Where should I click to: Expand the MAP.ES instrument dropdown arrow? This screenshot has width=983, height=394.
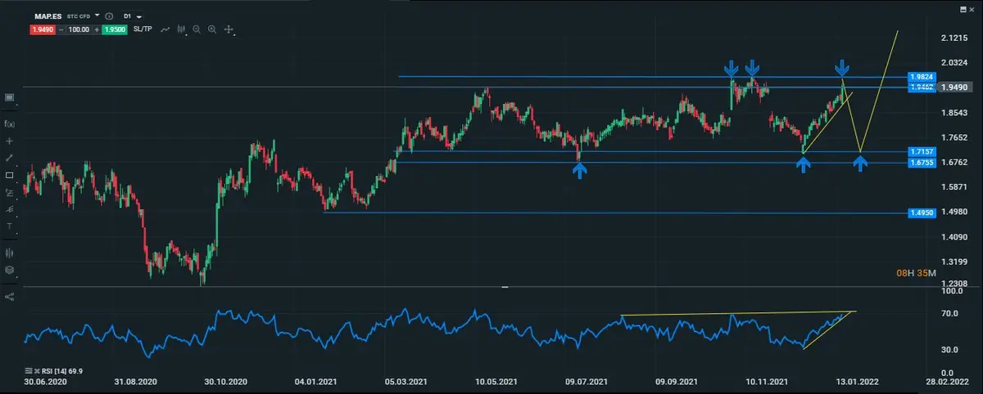coord(97,16)
